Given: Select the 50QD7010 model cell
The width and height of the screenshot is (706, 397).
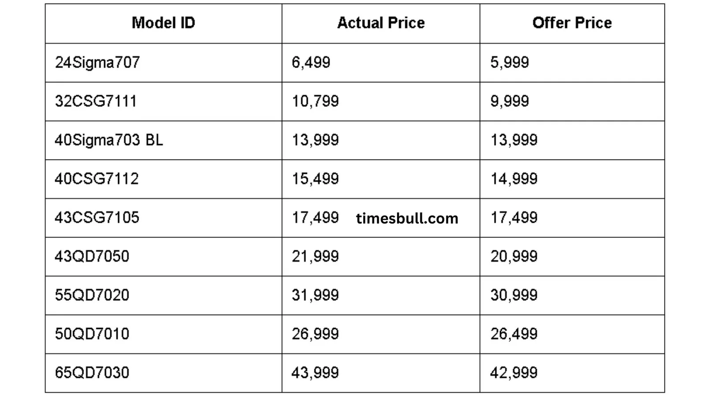Looking at the screenshot, I should click(x=163, y=334).
